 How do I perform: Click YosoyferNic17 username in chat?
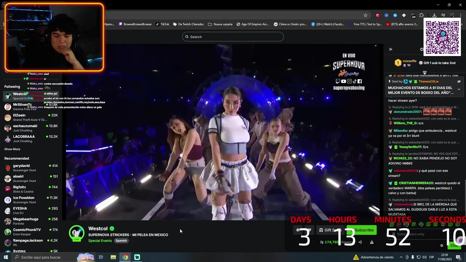pos(410,147)
